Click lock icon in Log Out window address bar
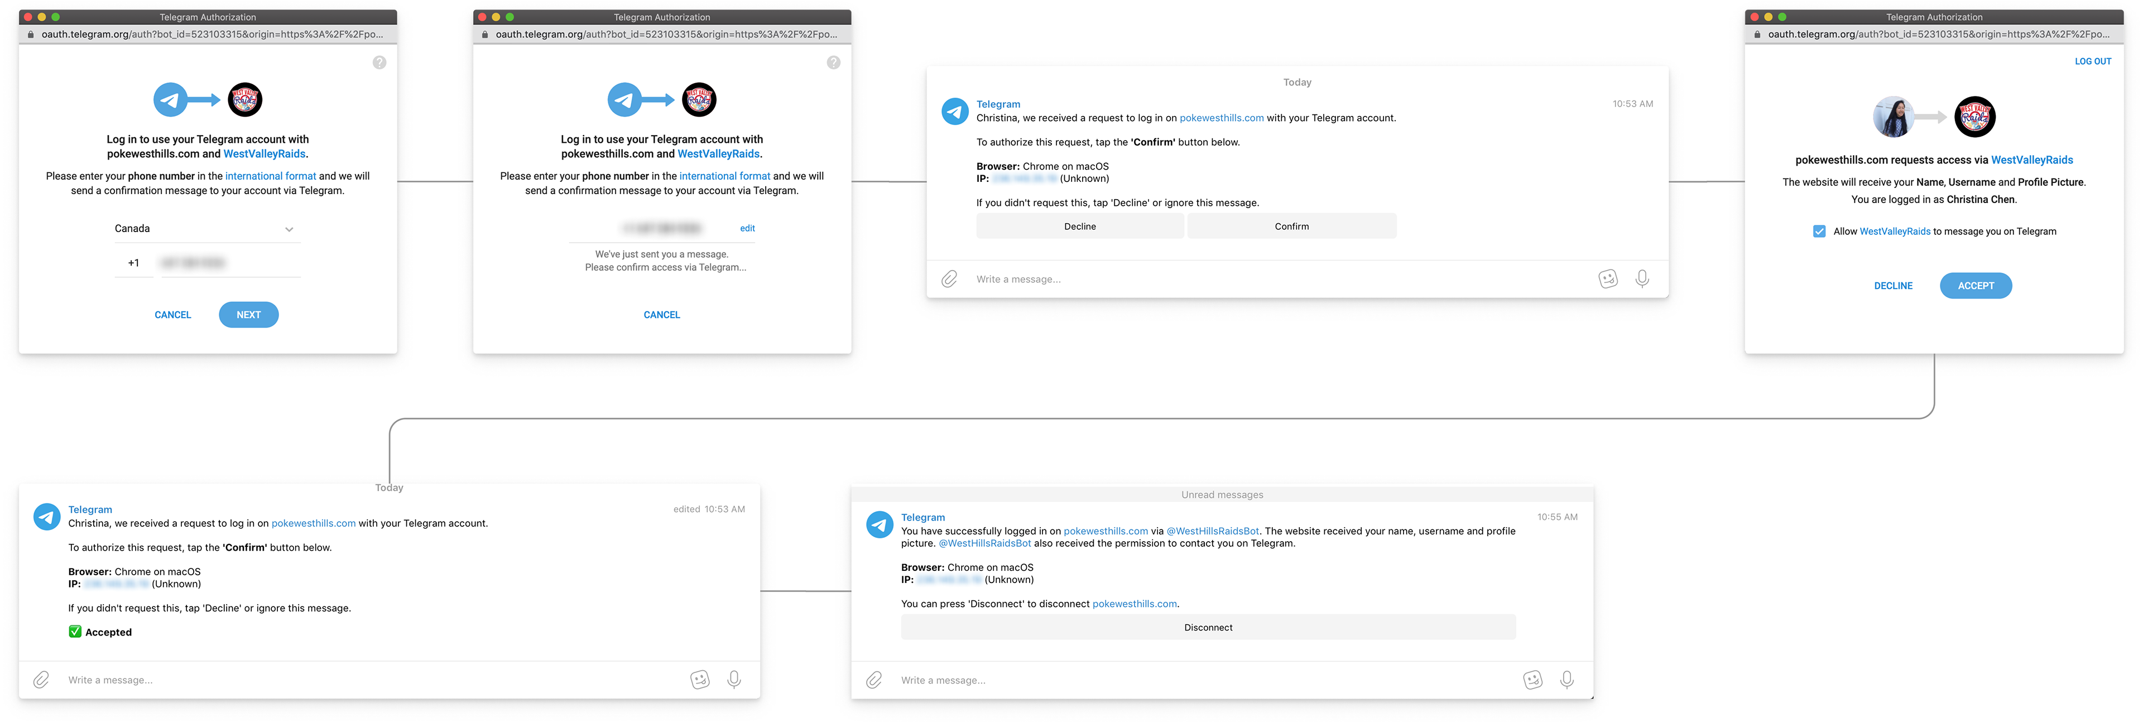This screenshot has height=727, width=2143. click(x=1757, y=34)
